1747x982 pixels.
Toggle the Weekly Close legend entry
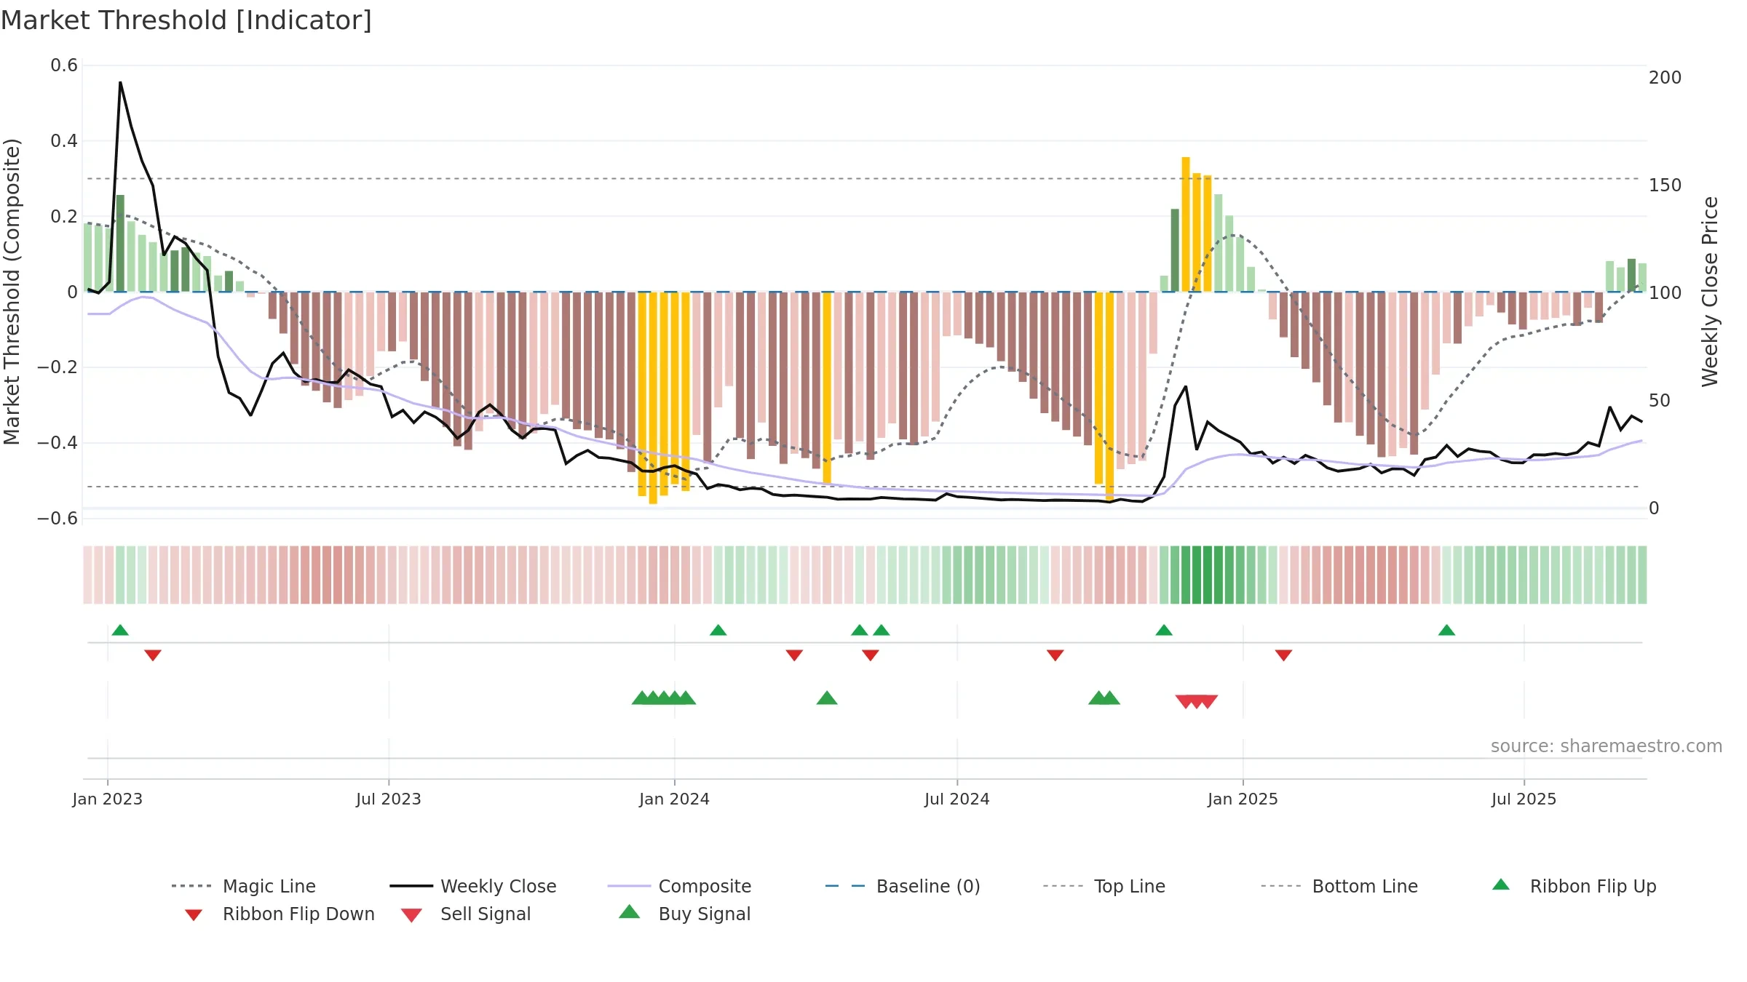click(473, 886)
